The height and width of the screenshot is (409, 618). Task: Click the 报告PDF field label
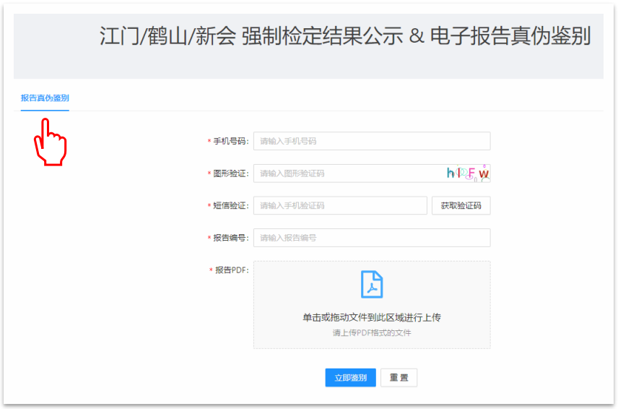[231, 270]
